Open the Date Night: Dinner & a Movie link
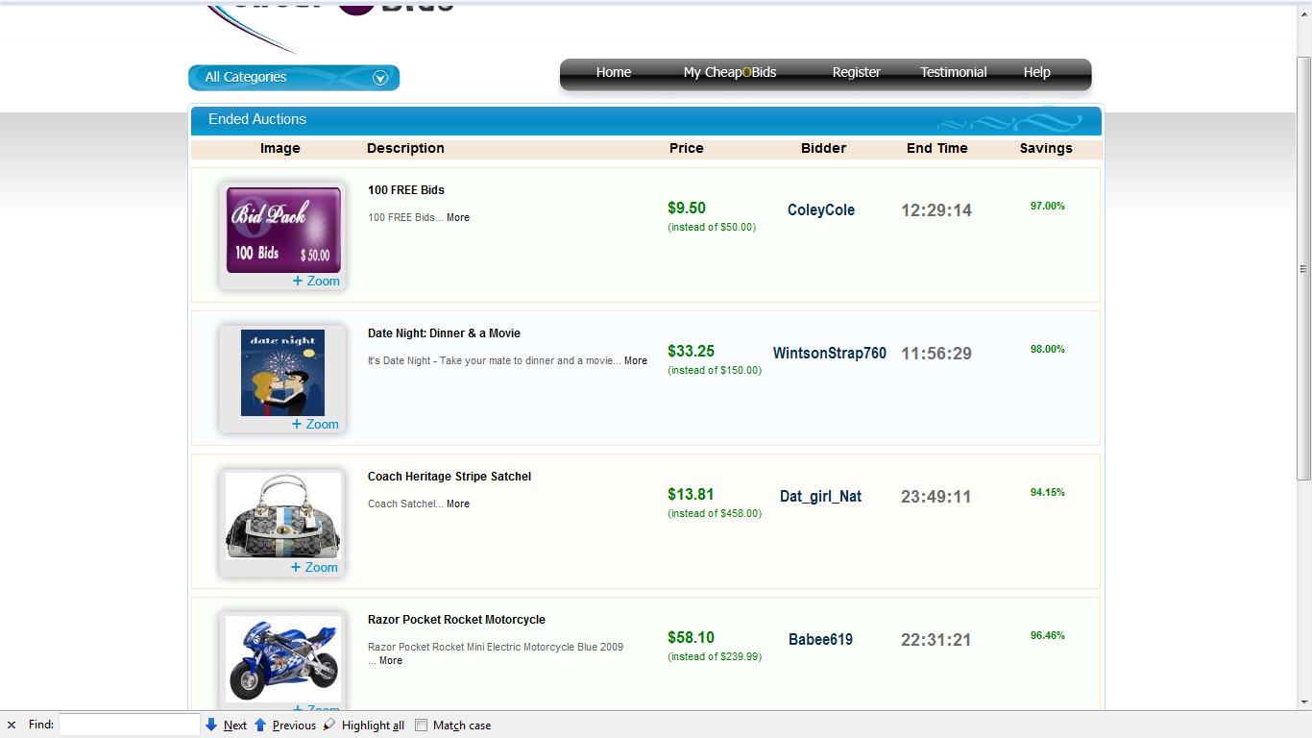1312x738 pixels. [x=444, y=333]
